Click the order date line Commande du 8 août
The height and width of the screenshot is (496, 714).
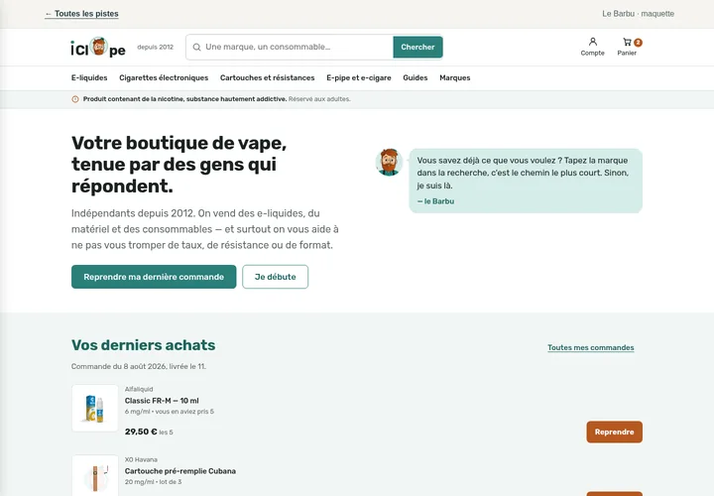(x=139, y=366)
